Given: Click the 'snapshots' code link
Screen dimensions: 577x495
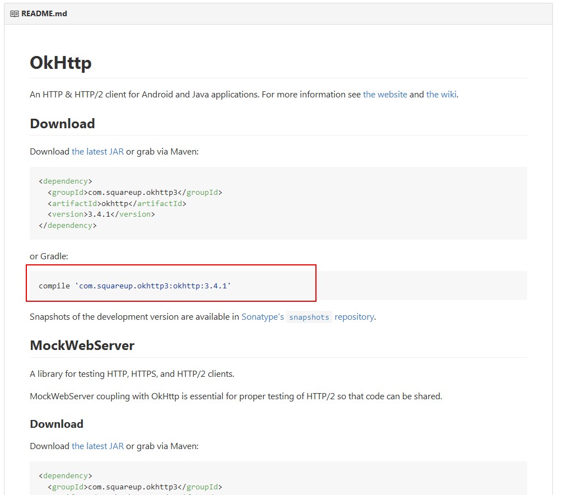Looking at the screenshot, I should point(309,317).
